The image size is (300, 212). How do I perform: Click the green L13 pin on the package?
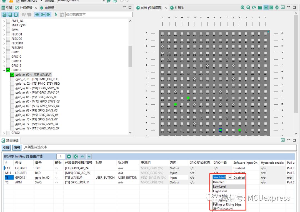point(188,98)
